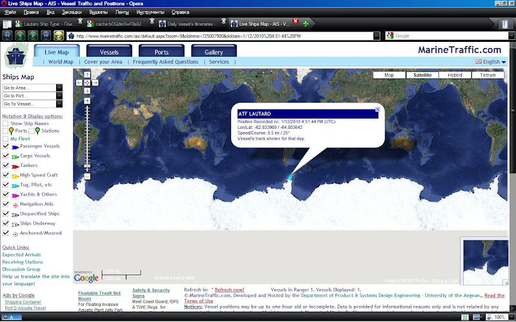Open a new Opera tab with plus icon
The height and width of the screenshot is (322, 516).
305,24
